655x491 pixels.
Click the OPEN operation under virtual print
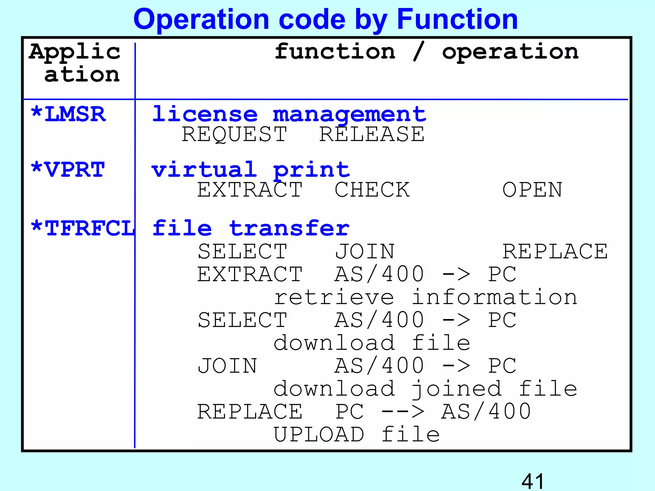point(532,190)
